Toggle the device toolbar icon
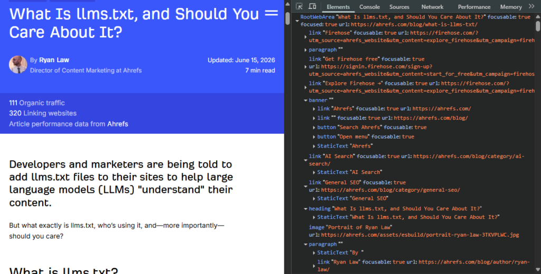 click(312, 6)
